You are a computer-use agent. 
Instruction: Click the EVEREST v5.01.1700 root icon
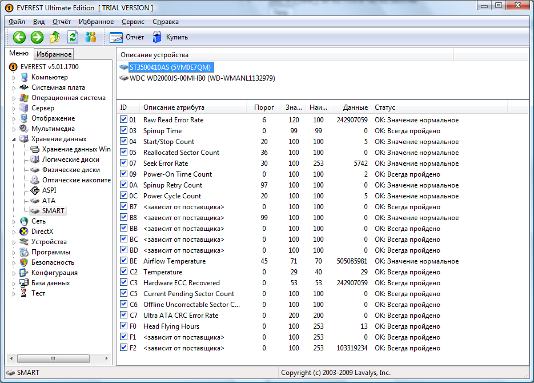point(14,67)
